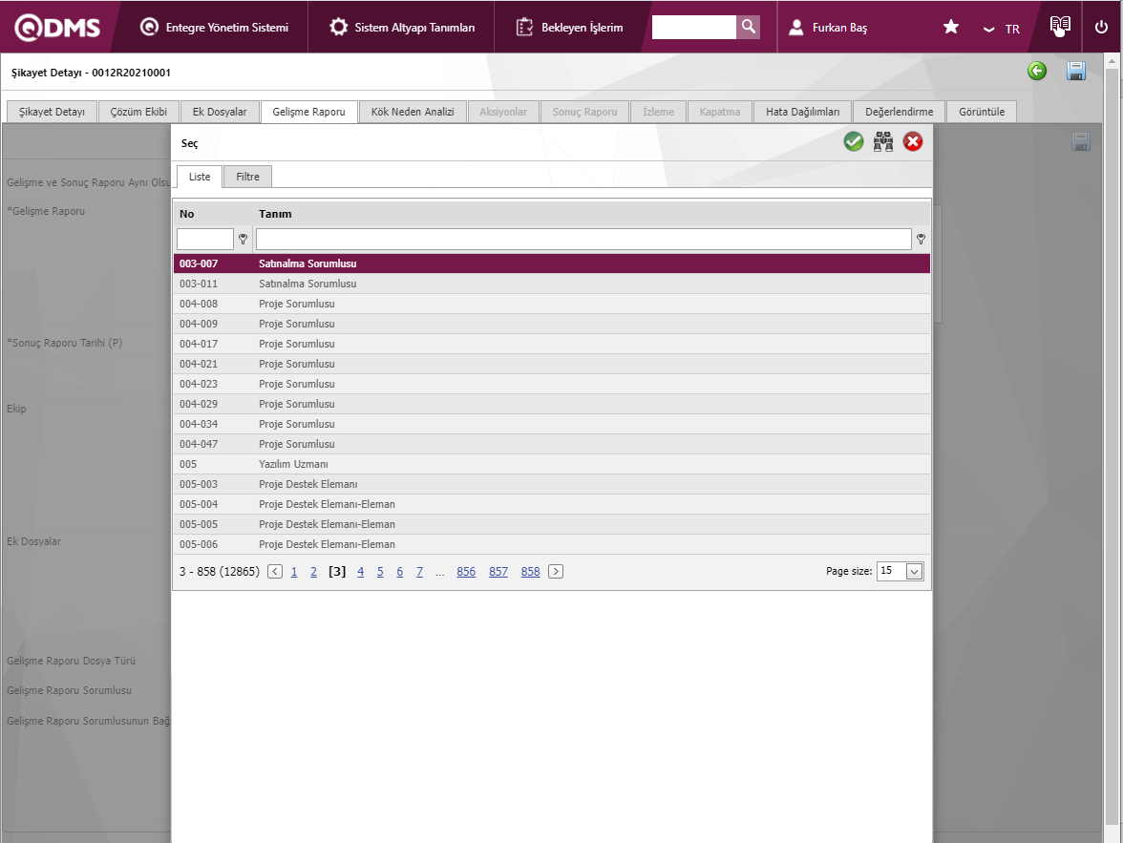This screenshot has height=843, width=1123.
Task: Click the save floppy disk icon in page header
Action: tap(1075, 71)
